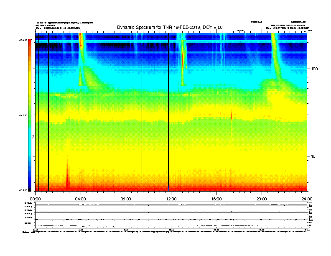The image size is (331, 256).
Task: Click the 08:00 time axis label
Action: [x=126, y=199]
